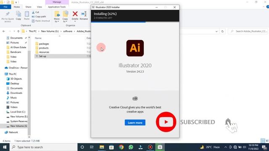Click This PC in the address bar
Screen dimensions: 269x151
click(x=33, y=31)
